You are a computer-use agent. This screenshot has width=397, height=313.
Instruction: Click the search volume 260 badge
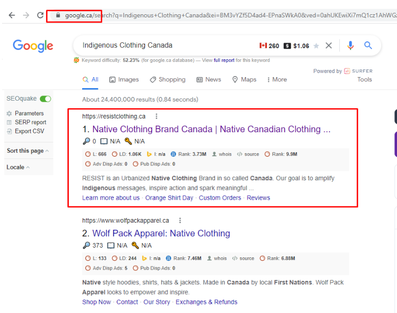click(x=269, y=46)
